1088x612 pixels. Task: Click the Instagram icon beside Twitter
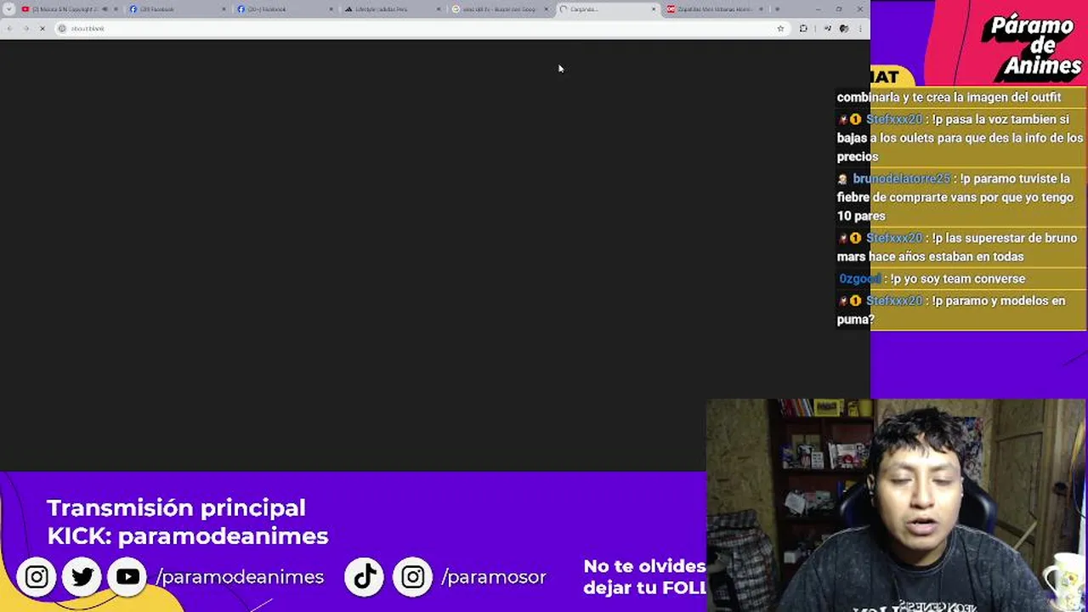click(37, 577)
